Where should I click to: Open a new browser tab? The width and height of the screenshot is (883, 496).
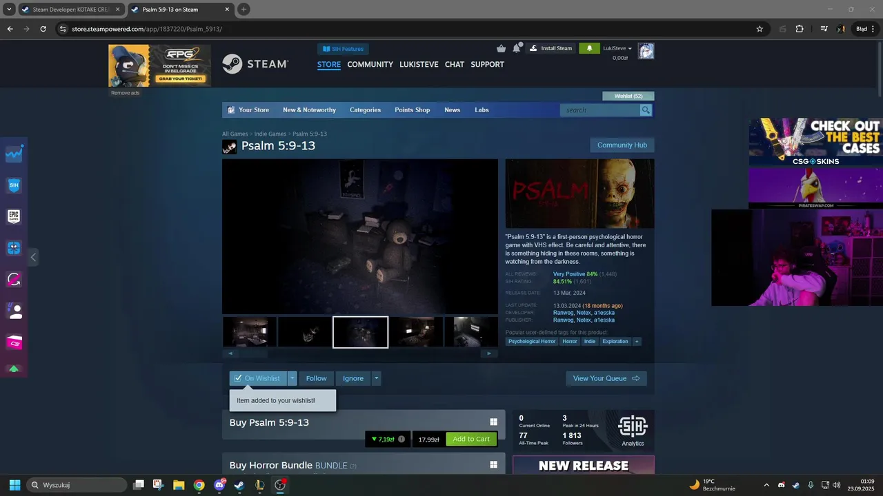(x=244, y=10)
